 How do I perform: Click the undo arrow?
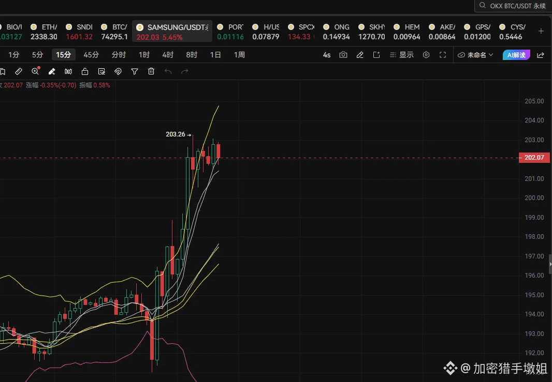(x=168, y=72)
